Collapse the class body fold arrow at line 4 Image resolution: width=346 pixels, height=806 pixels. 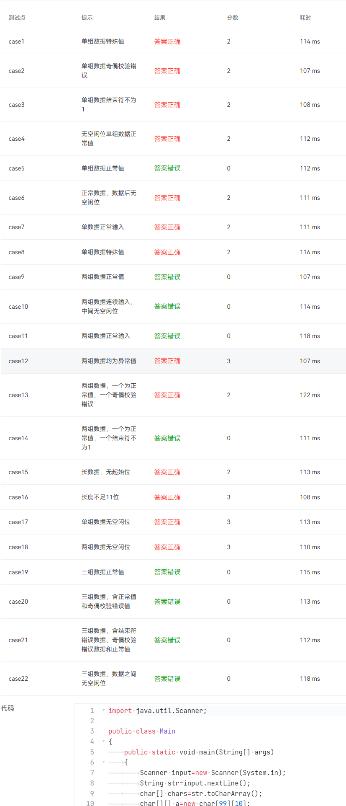[x=104, y=741]
